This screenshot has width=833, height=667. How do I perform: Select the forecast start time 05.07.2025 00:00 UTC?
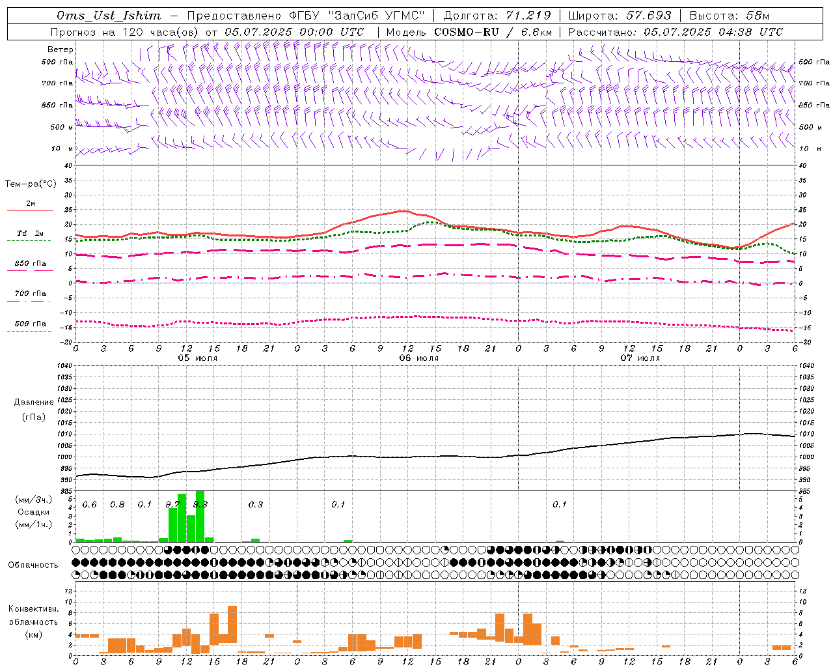tap(294, 32)
